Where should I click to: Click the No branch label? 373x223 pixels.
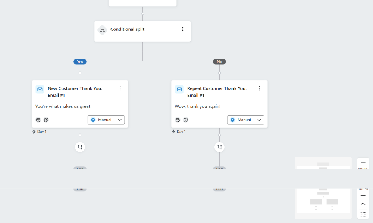click(219, 62)
